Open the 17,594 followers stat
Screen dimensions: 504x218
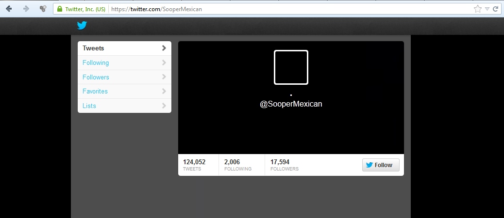pyautogui.click(x=284, y=165)
